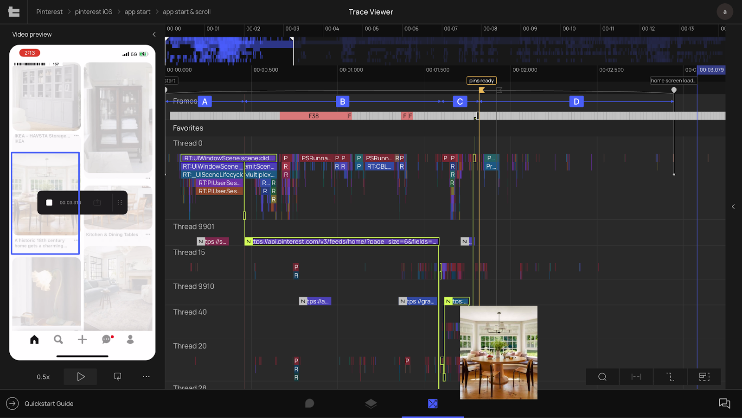Expand the right side panel chevron
742x418 pixels.
click(733, 207)
